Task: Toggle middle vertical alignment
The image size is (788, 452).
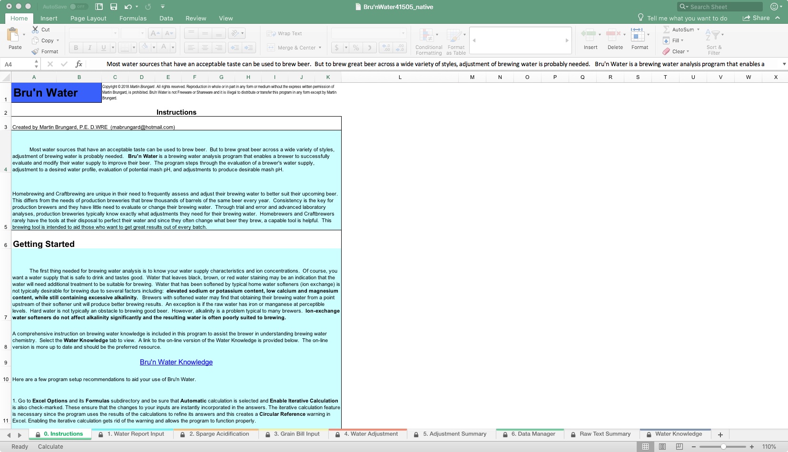Action: coord(205,33)
